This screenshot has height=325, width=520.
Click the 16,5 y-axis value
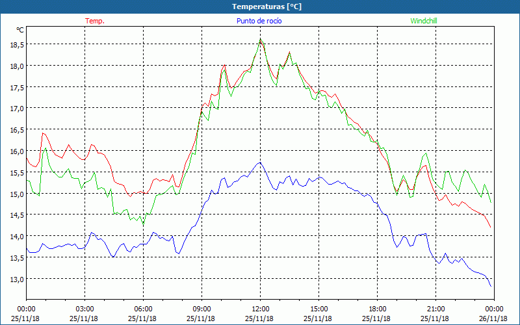click(17, 129)
